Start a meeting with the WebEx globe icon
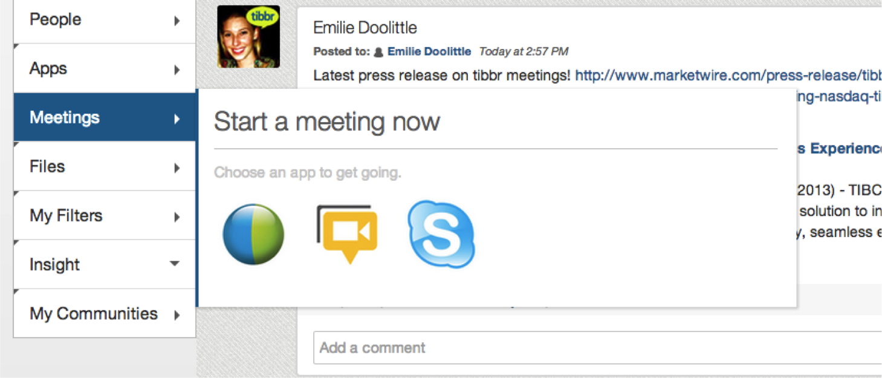 253,233
